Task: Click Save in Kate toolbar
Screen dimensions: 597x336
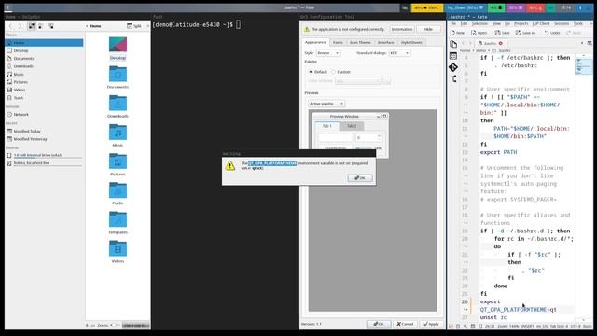Action: coord(503,33)
